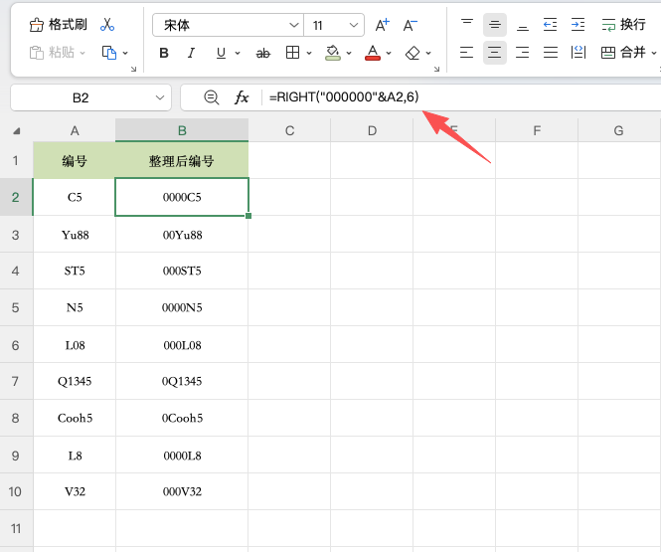Open underline style dropdown arrow

pyautogui.click(x=238, y=53)
